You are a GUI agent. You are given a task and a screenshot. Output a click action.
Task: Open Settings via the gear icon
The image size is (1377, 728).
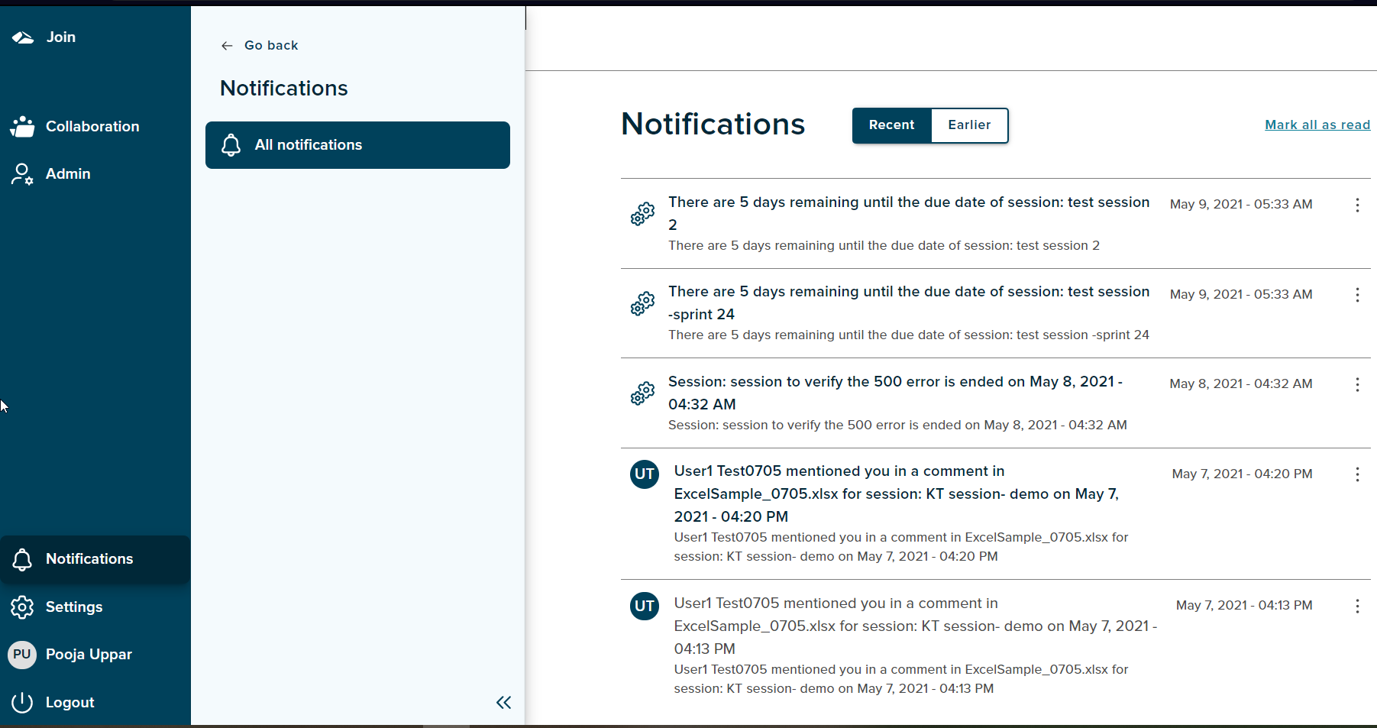(22, 607)
